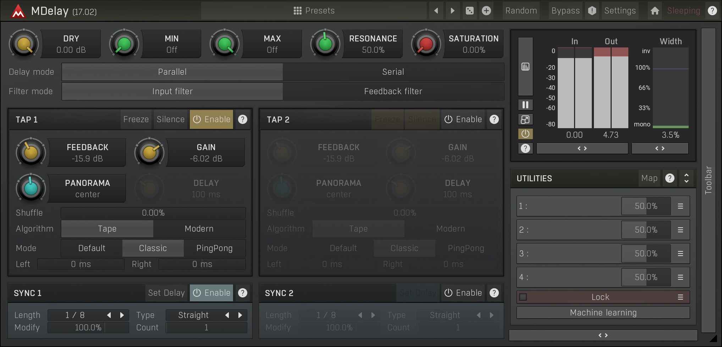
Task: Expand the bottom collapse bar under Utilities
Action: click(x=603, y=335)
